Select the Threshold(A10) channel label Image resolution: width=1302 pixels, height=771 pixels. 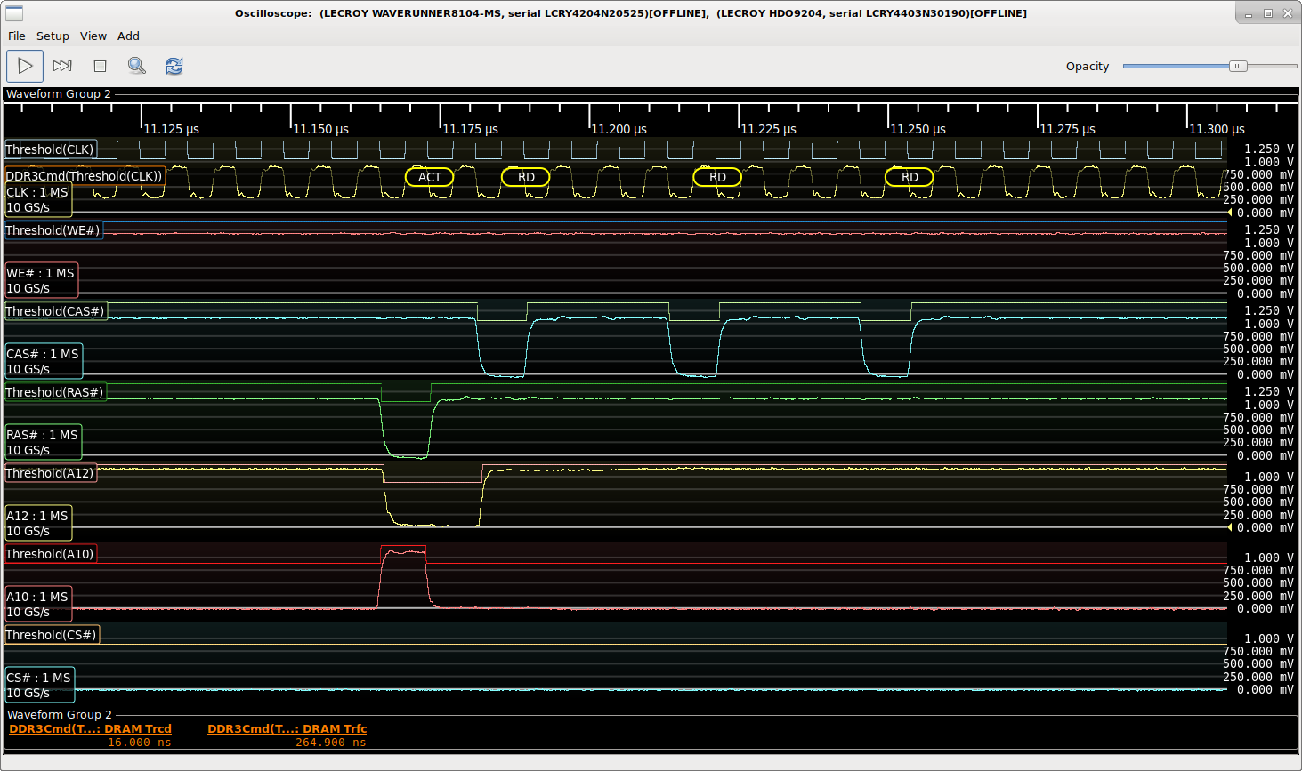click(x=50, y=554)
